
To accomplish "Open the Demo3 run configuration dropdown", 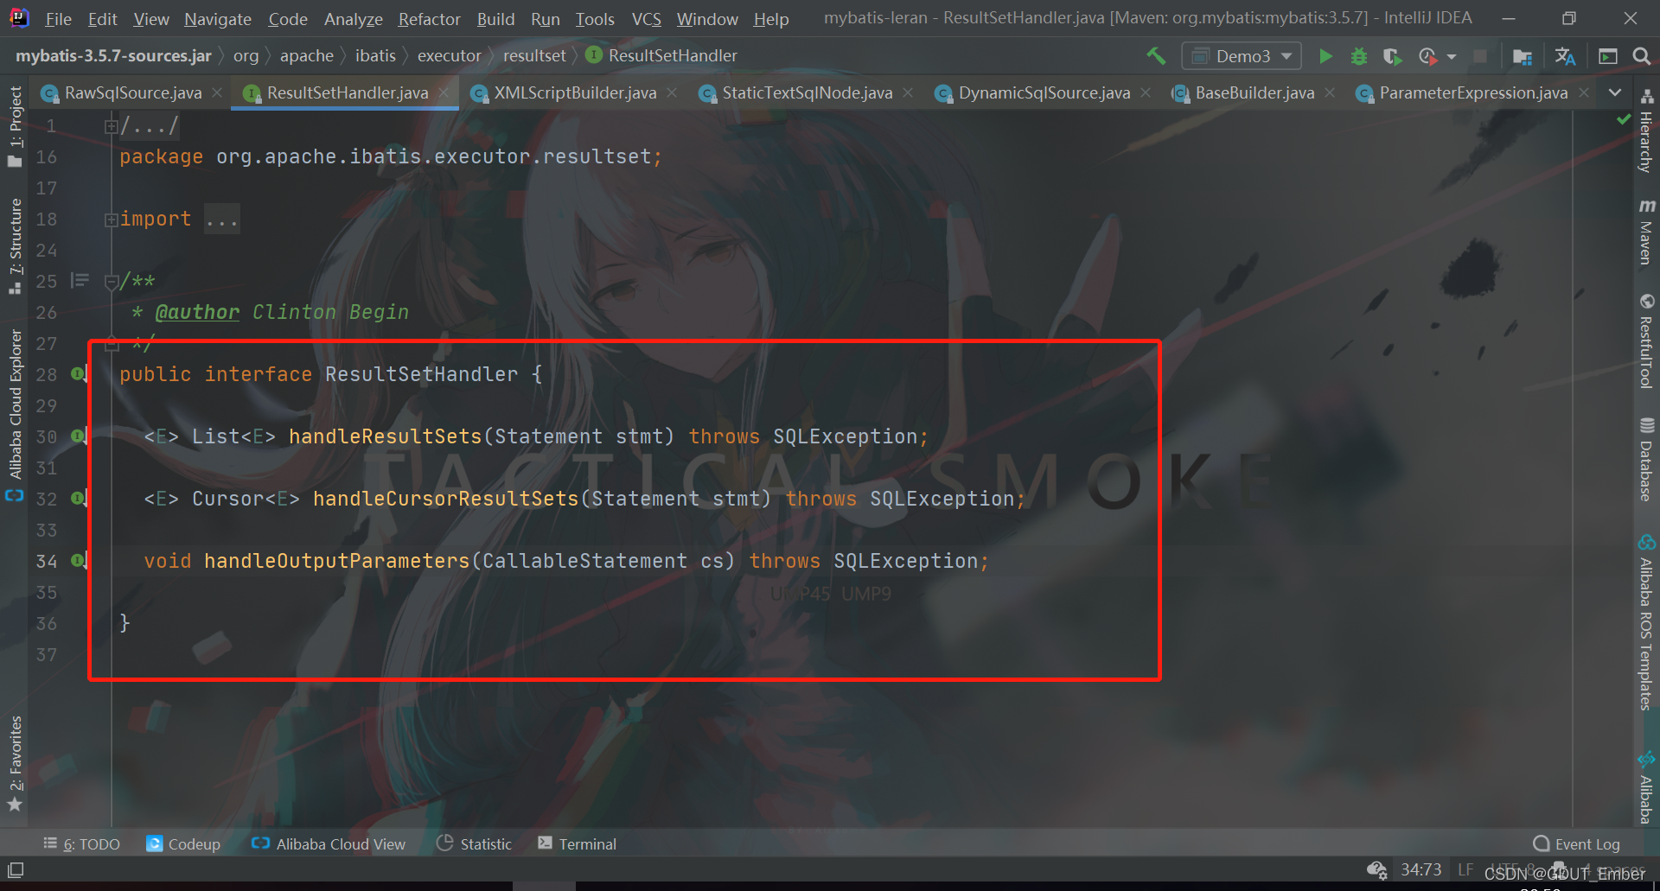I will pyautogui.click(x=1242, y=56).
